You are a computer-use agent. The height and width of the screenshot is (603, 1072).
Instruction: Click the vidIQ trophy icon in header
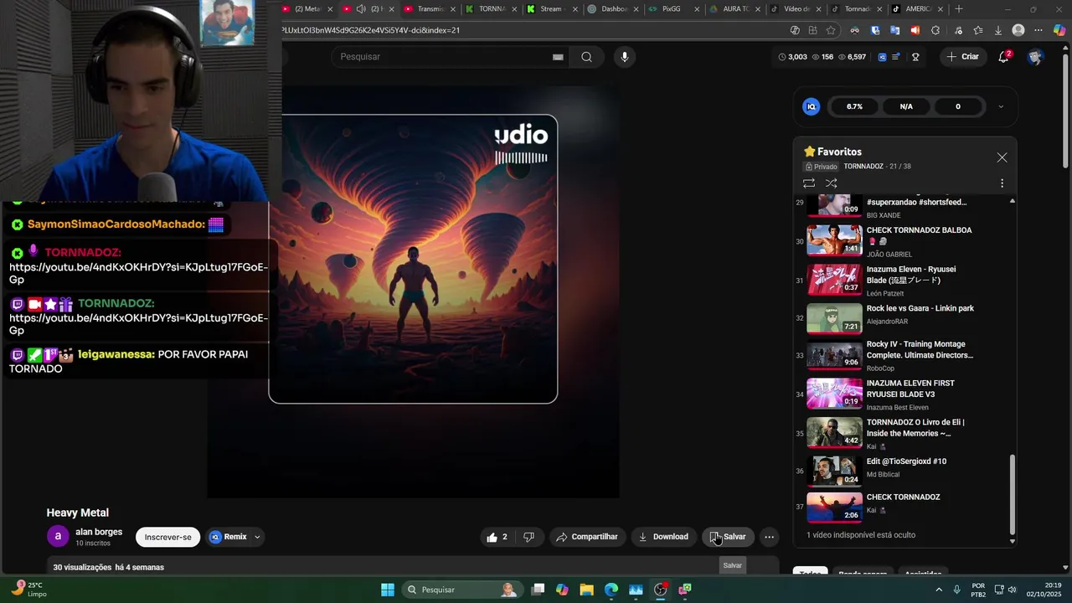point(916,57)
